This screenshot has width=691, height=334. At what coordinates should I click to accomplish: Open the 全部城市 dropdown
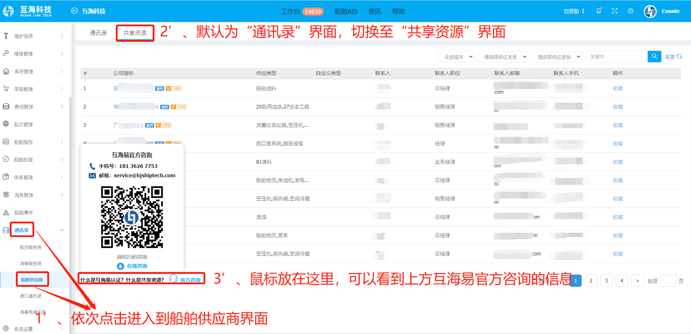pyautogui.click(x=456, y=57)
